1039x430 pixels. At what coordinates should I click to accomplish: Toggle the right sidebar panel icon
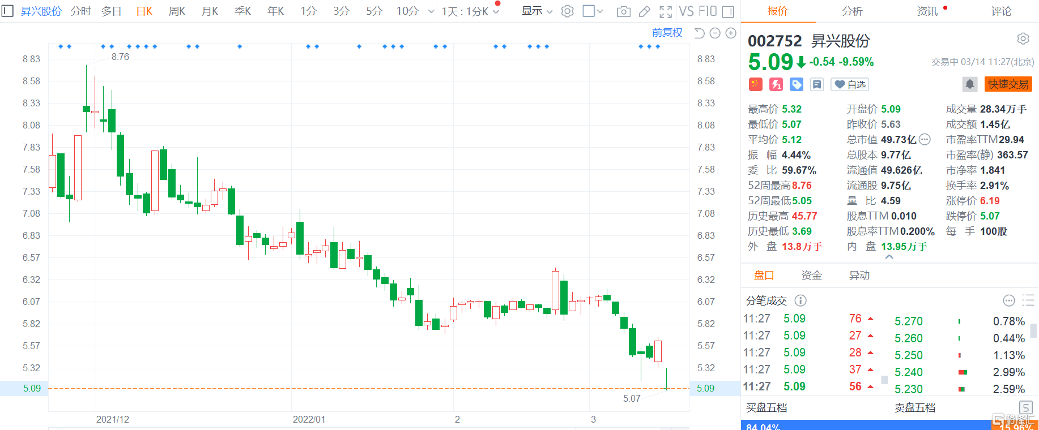click(729, 11)
